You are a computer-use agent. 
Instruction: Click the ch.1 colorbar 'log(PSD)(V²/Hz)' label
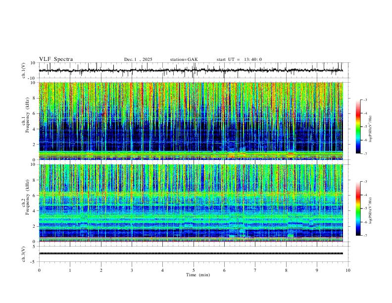370,129
